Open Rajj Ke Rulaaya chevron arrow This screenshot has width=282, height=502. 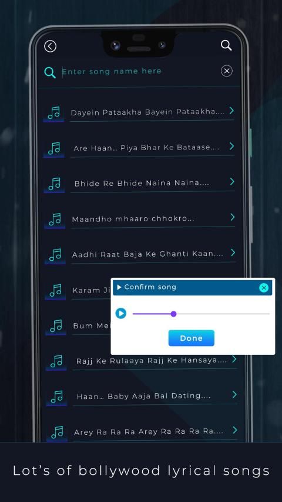point(234,359)
